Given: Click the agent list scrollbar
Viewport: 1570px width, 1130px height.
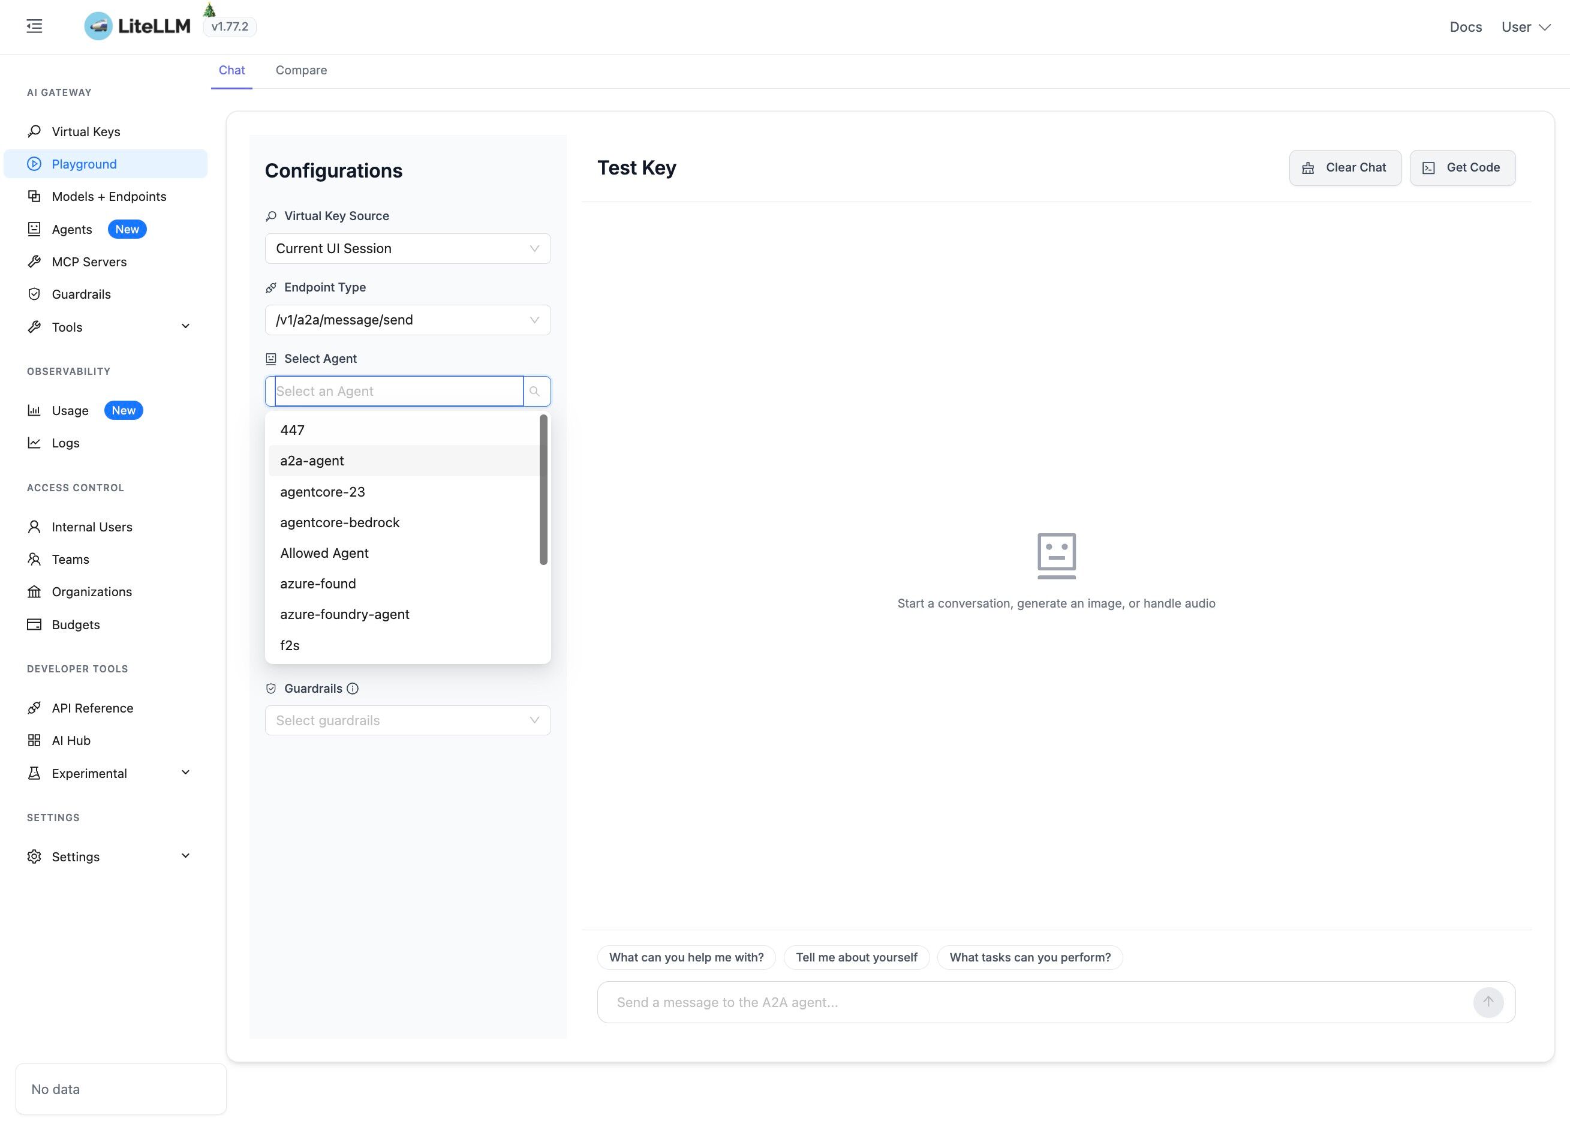Looking at the screenshot, I should click(x=543, y=489).
